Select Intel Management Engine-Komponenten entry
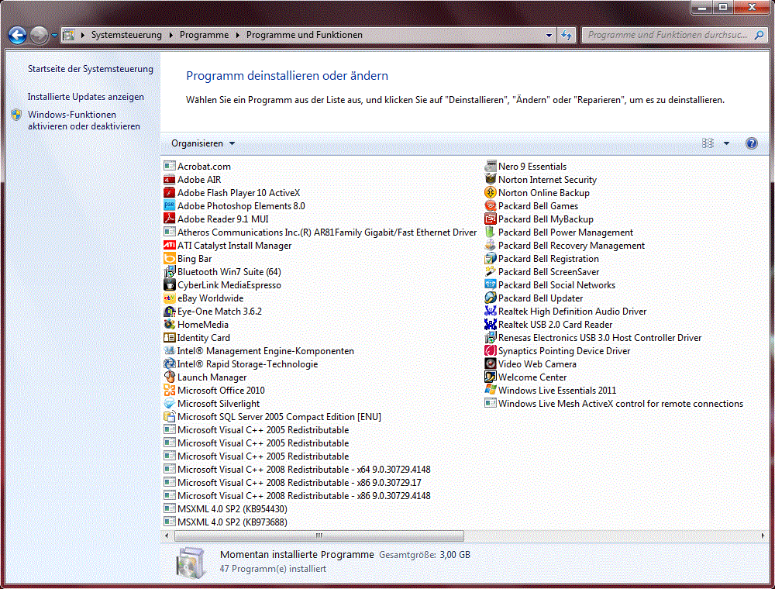Image resolution: width=775 pixels, height=589 pixels. (259, 351)
